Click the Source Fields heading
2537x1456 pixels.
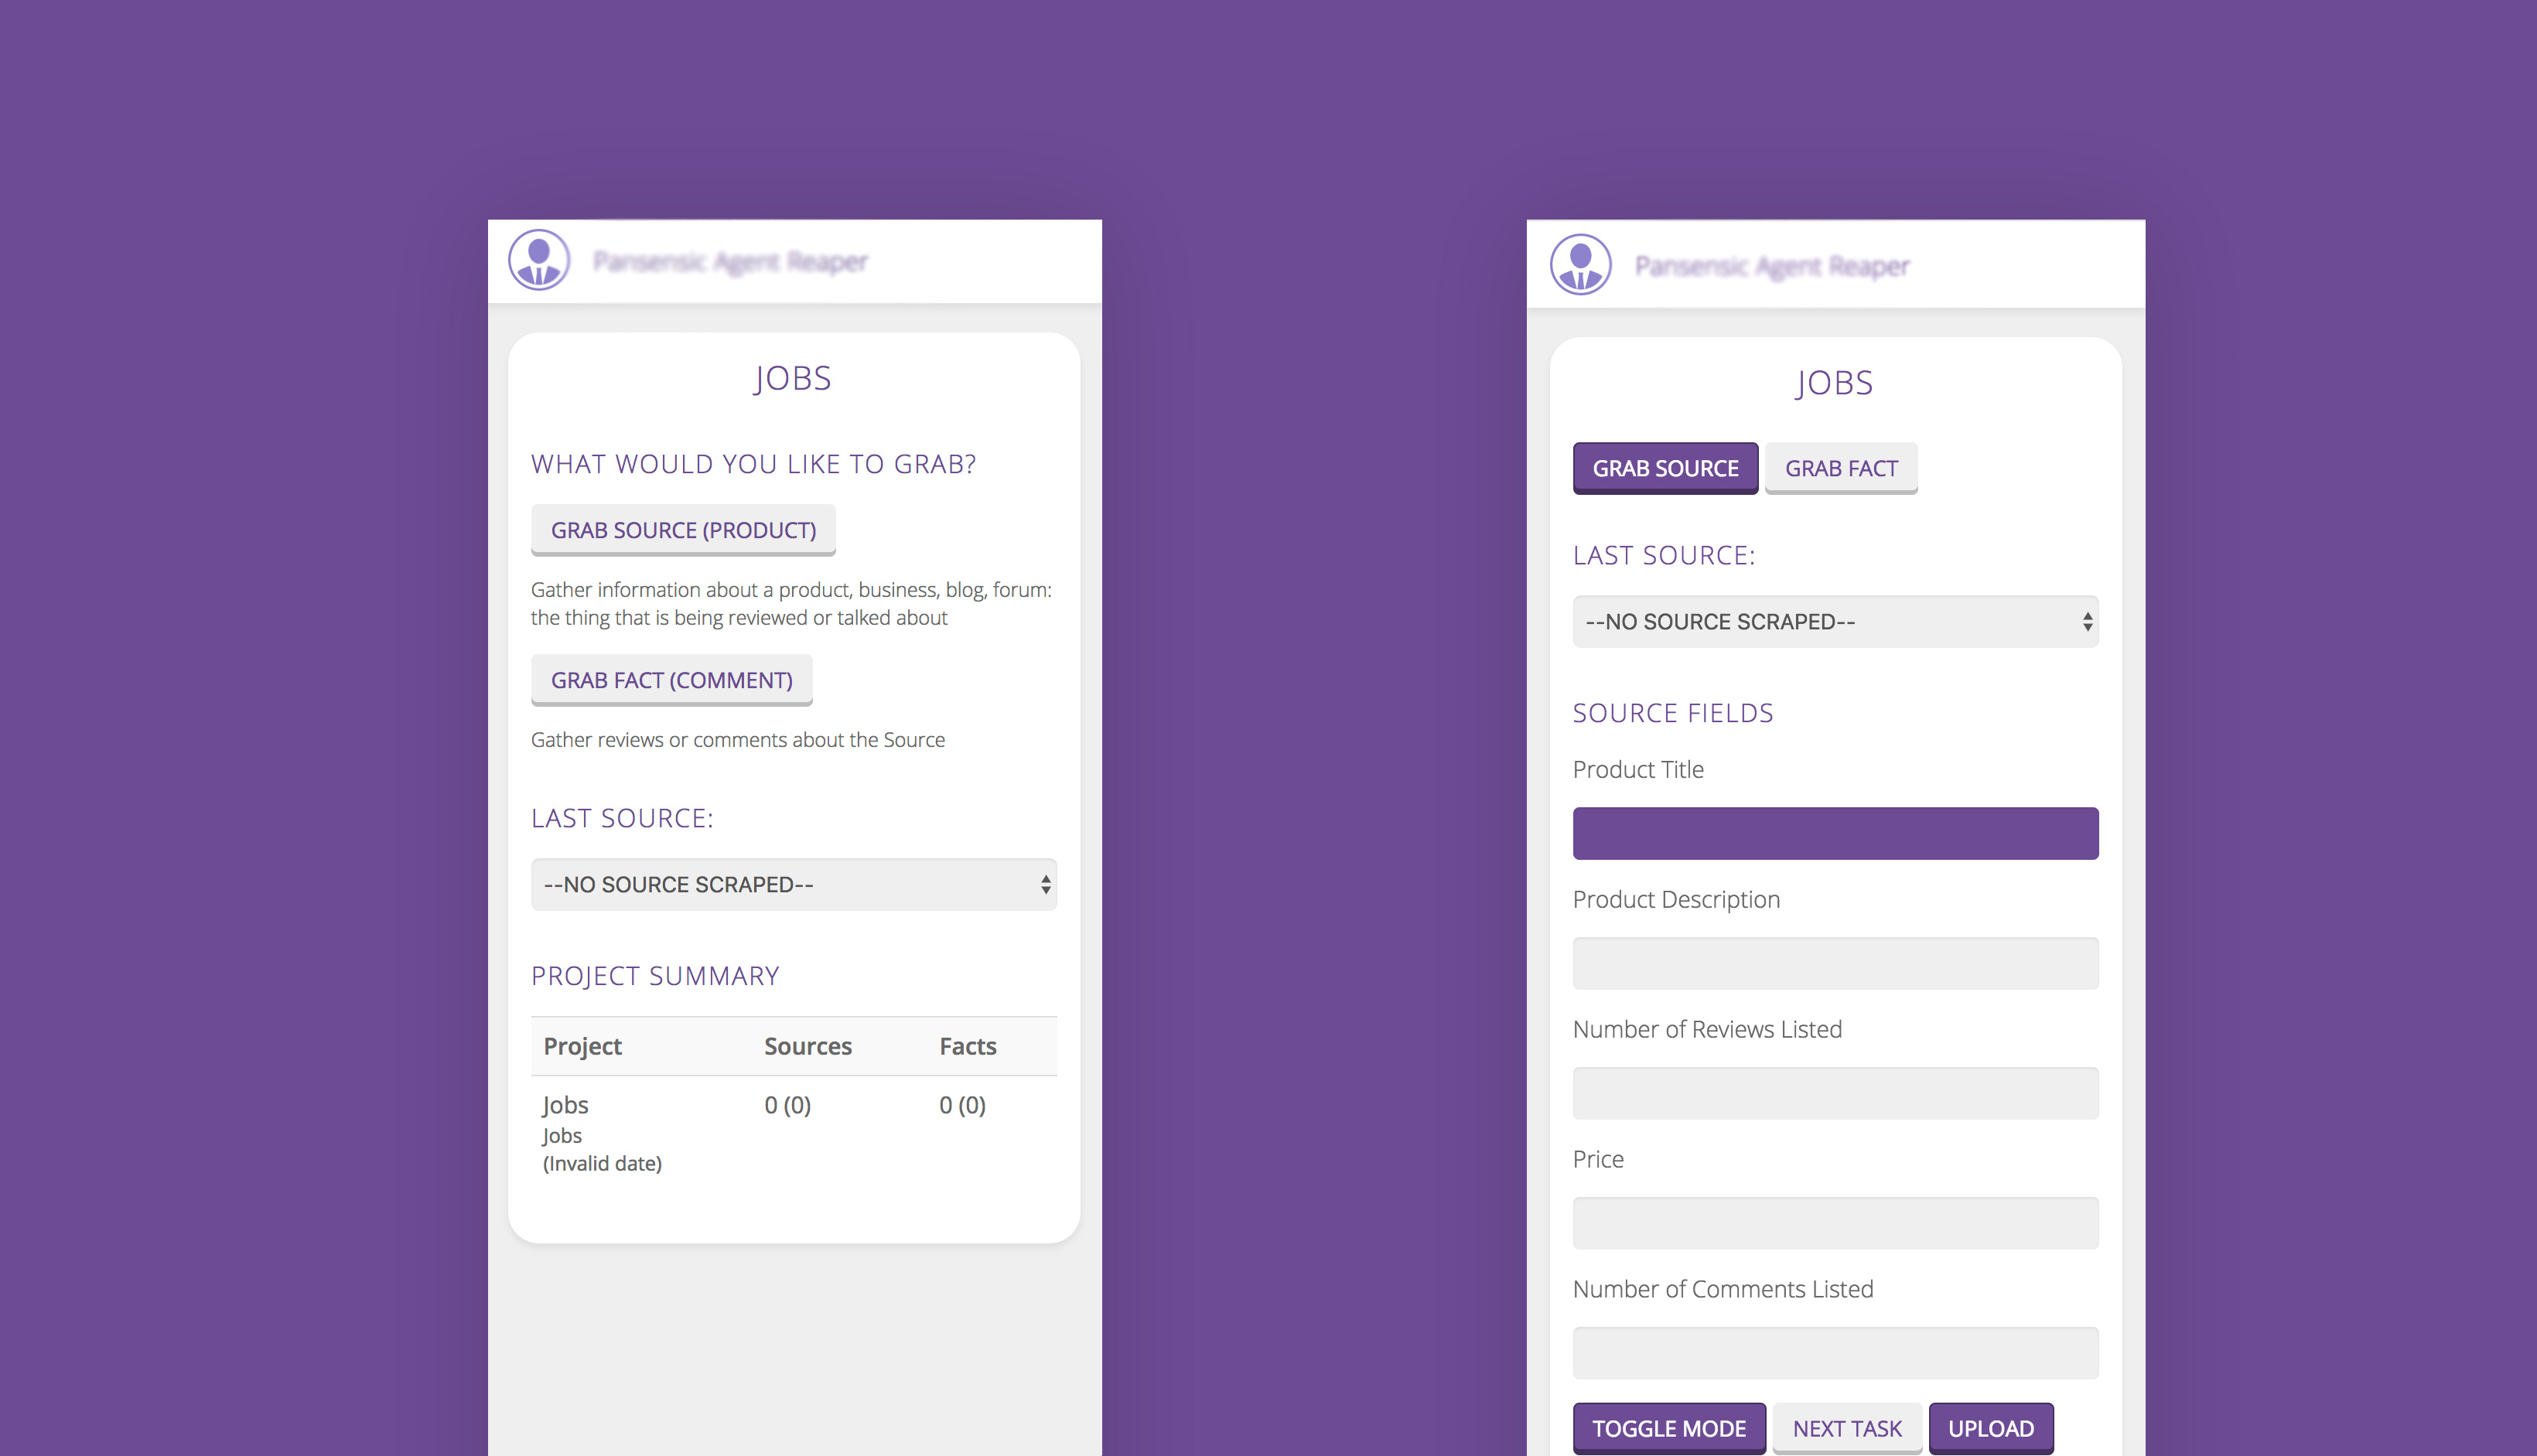1673,713
